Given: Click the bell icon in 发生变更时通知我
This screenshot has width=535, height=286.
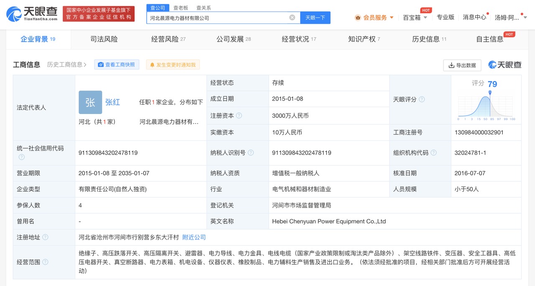Looking at the screenshot, I should [152, 65].
